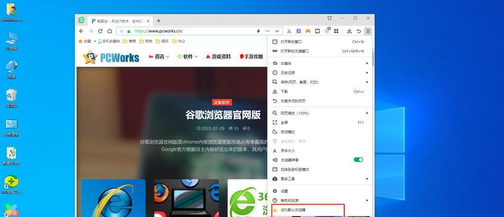Select 控制面板 desktop icon

click(11, 127)
